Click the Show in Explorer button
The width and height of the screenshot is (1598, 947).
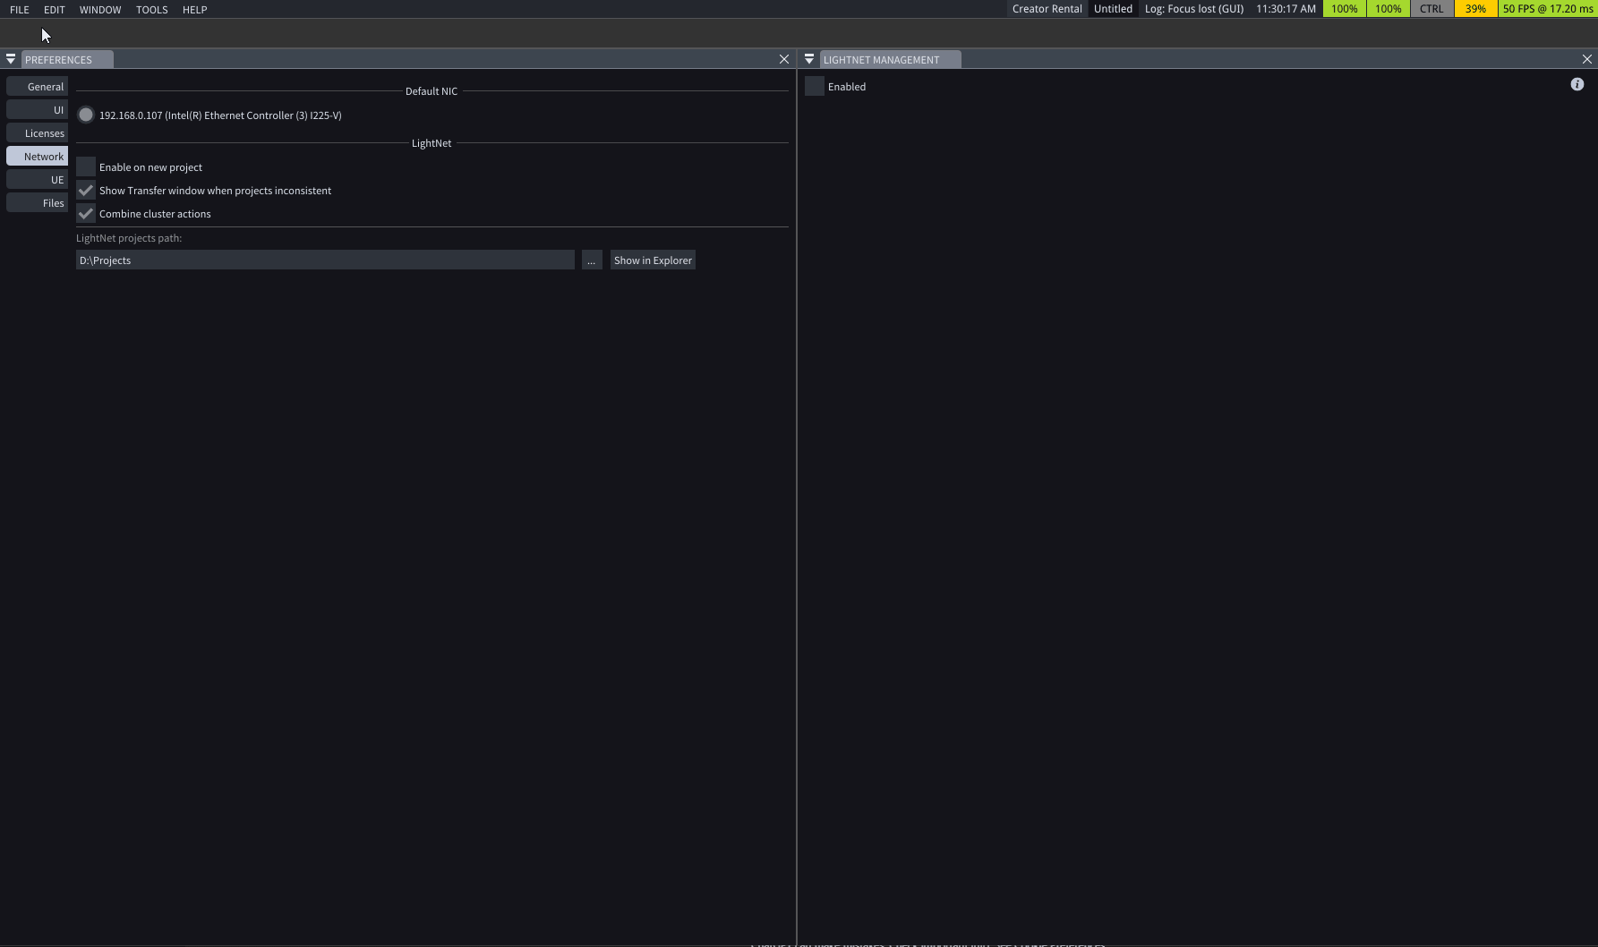[653, 260]
